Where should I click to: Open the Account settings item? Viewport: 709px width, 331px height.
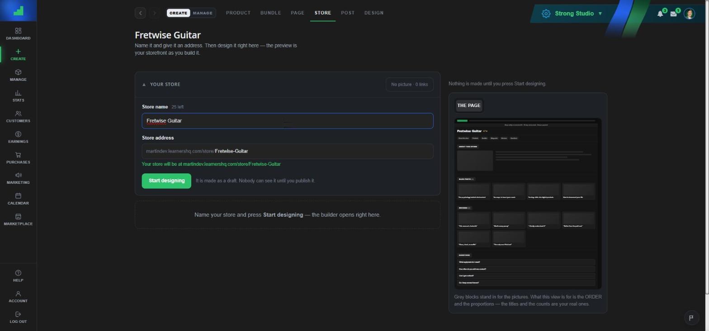[x=18, y=297]
